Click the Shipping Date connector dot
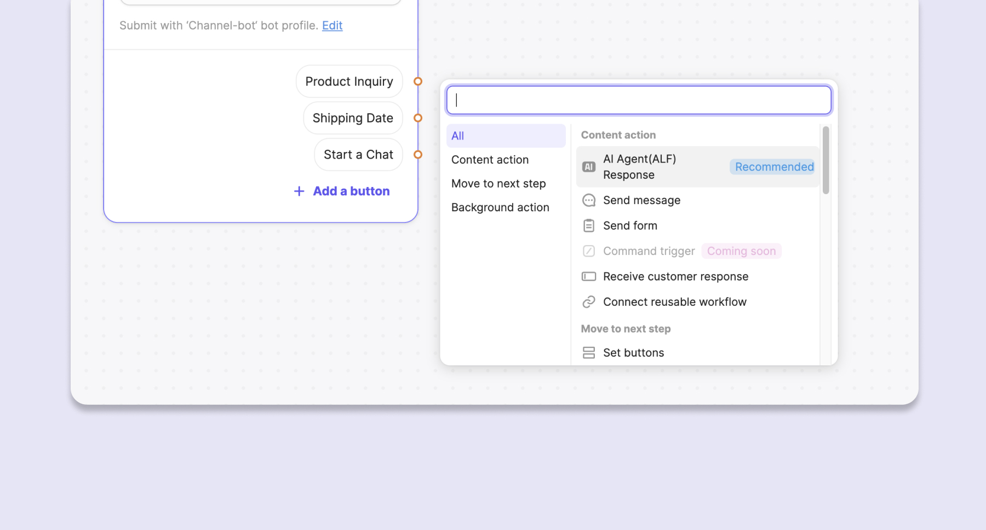 pos(418,118)
